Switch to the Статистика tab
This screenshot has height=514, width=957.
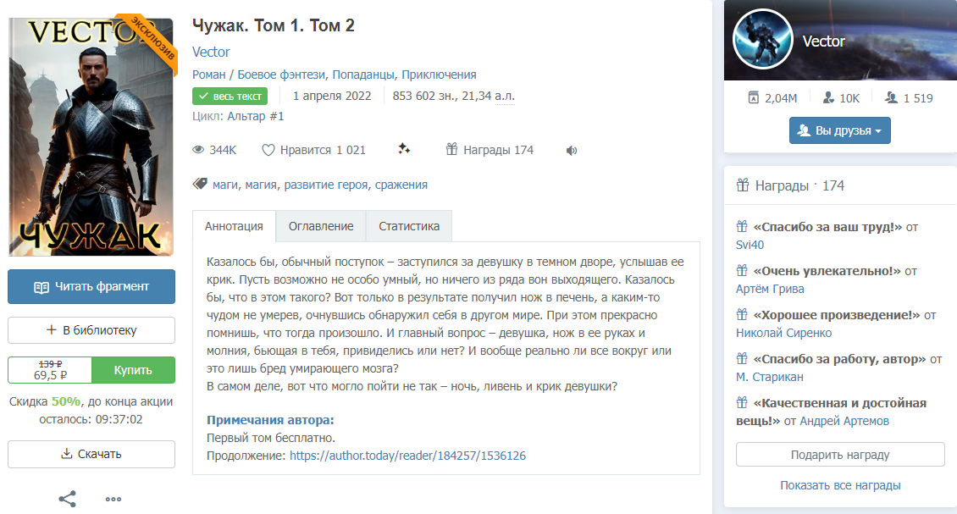click(409, 226)
